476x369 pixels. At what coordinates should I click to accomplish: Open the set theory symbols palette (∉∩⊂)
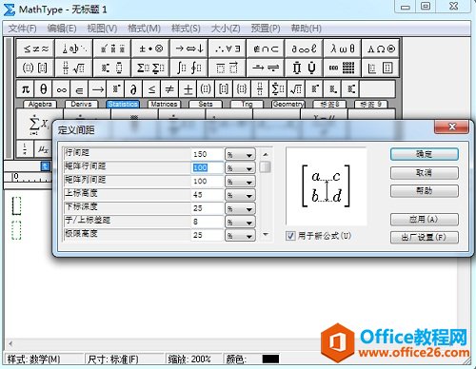click(266, 49)
